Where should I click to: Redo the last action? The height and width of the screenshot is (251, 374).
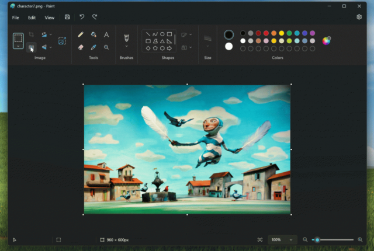(x=95, y=17)
